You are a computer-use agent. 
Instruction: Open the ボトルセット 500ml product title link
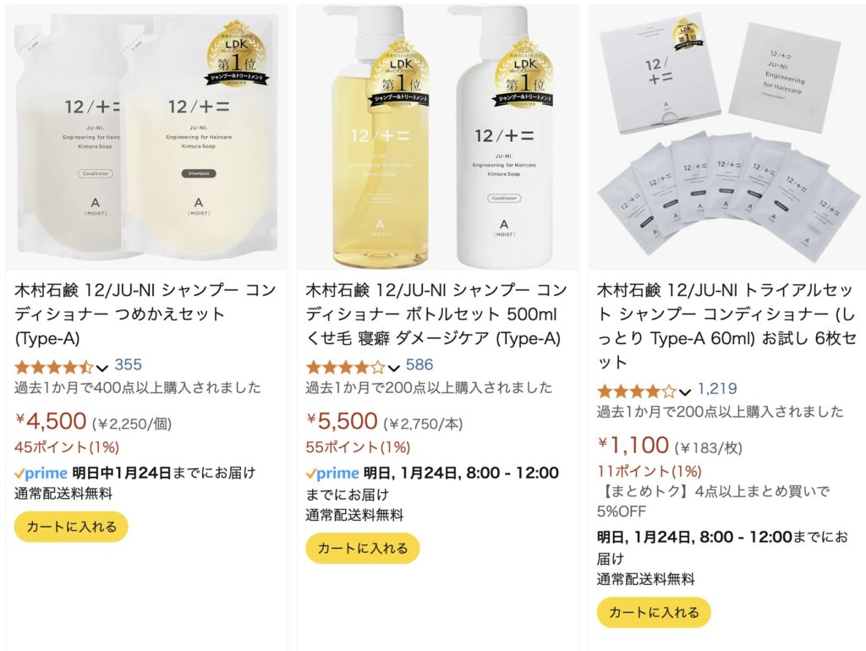click(x=436, y=314)
